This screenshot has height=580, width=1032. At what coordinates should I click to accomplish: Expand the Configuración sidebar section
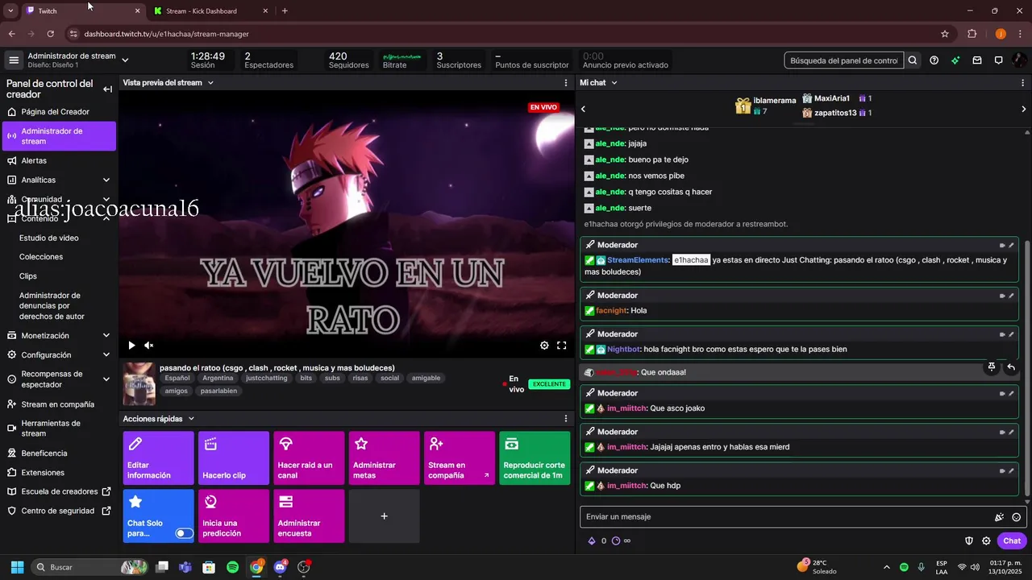pyautogui.click(x=106, y=355)
